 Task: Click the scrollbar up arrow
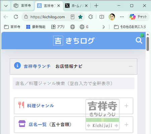pyautogui.click(x=148, y=34)
